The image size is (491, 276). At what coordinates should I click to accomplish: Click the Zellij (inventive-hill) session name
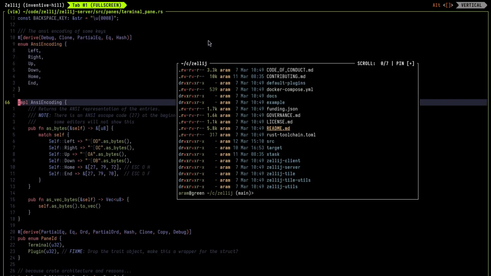34,5
